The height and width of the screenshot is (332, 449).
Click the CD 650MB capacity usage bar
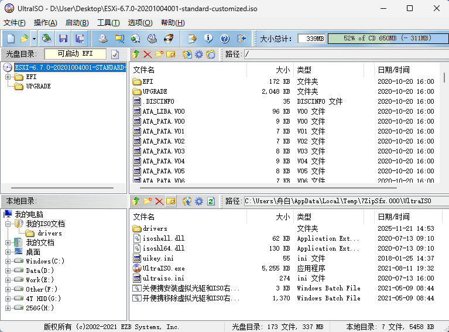pyautogui.click(x=387, y=39)
